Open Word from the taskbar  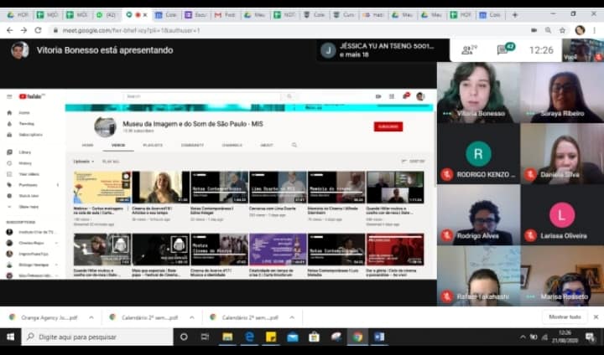coord(379,337)
